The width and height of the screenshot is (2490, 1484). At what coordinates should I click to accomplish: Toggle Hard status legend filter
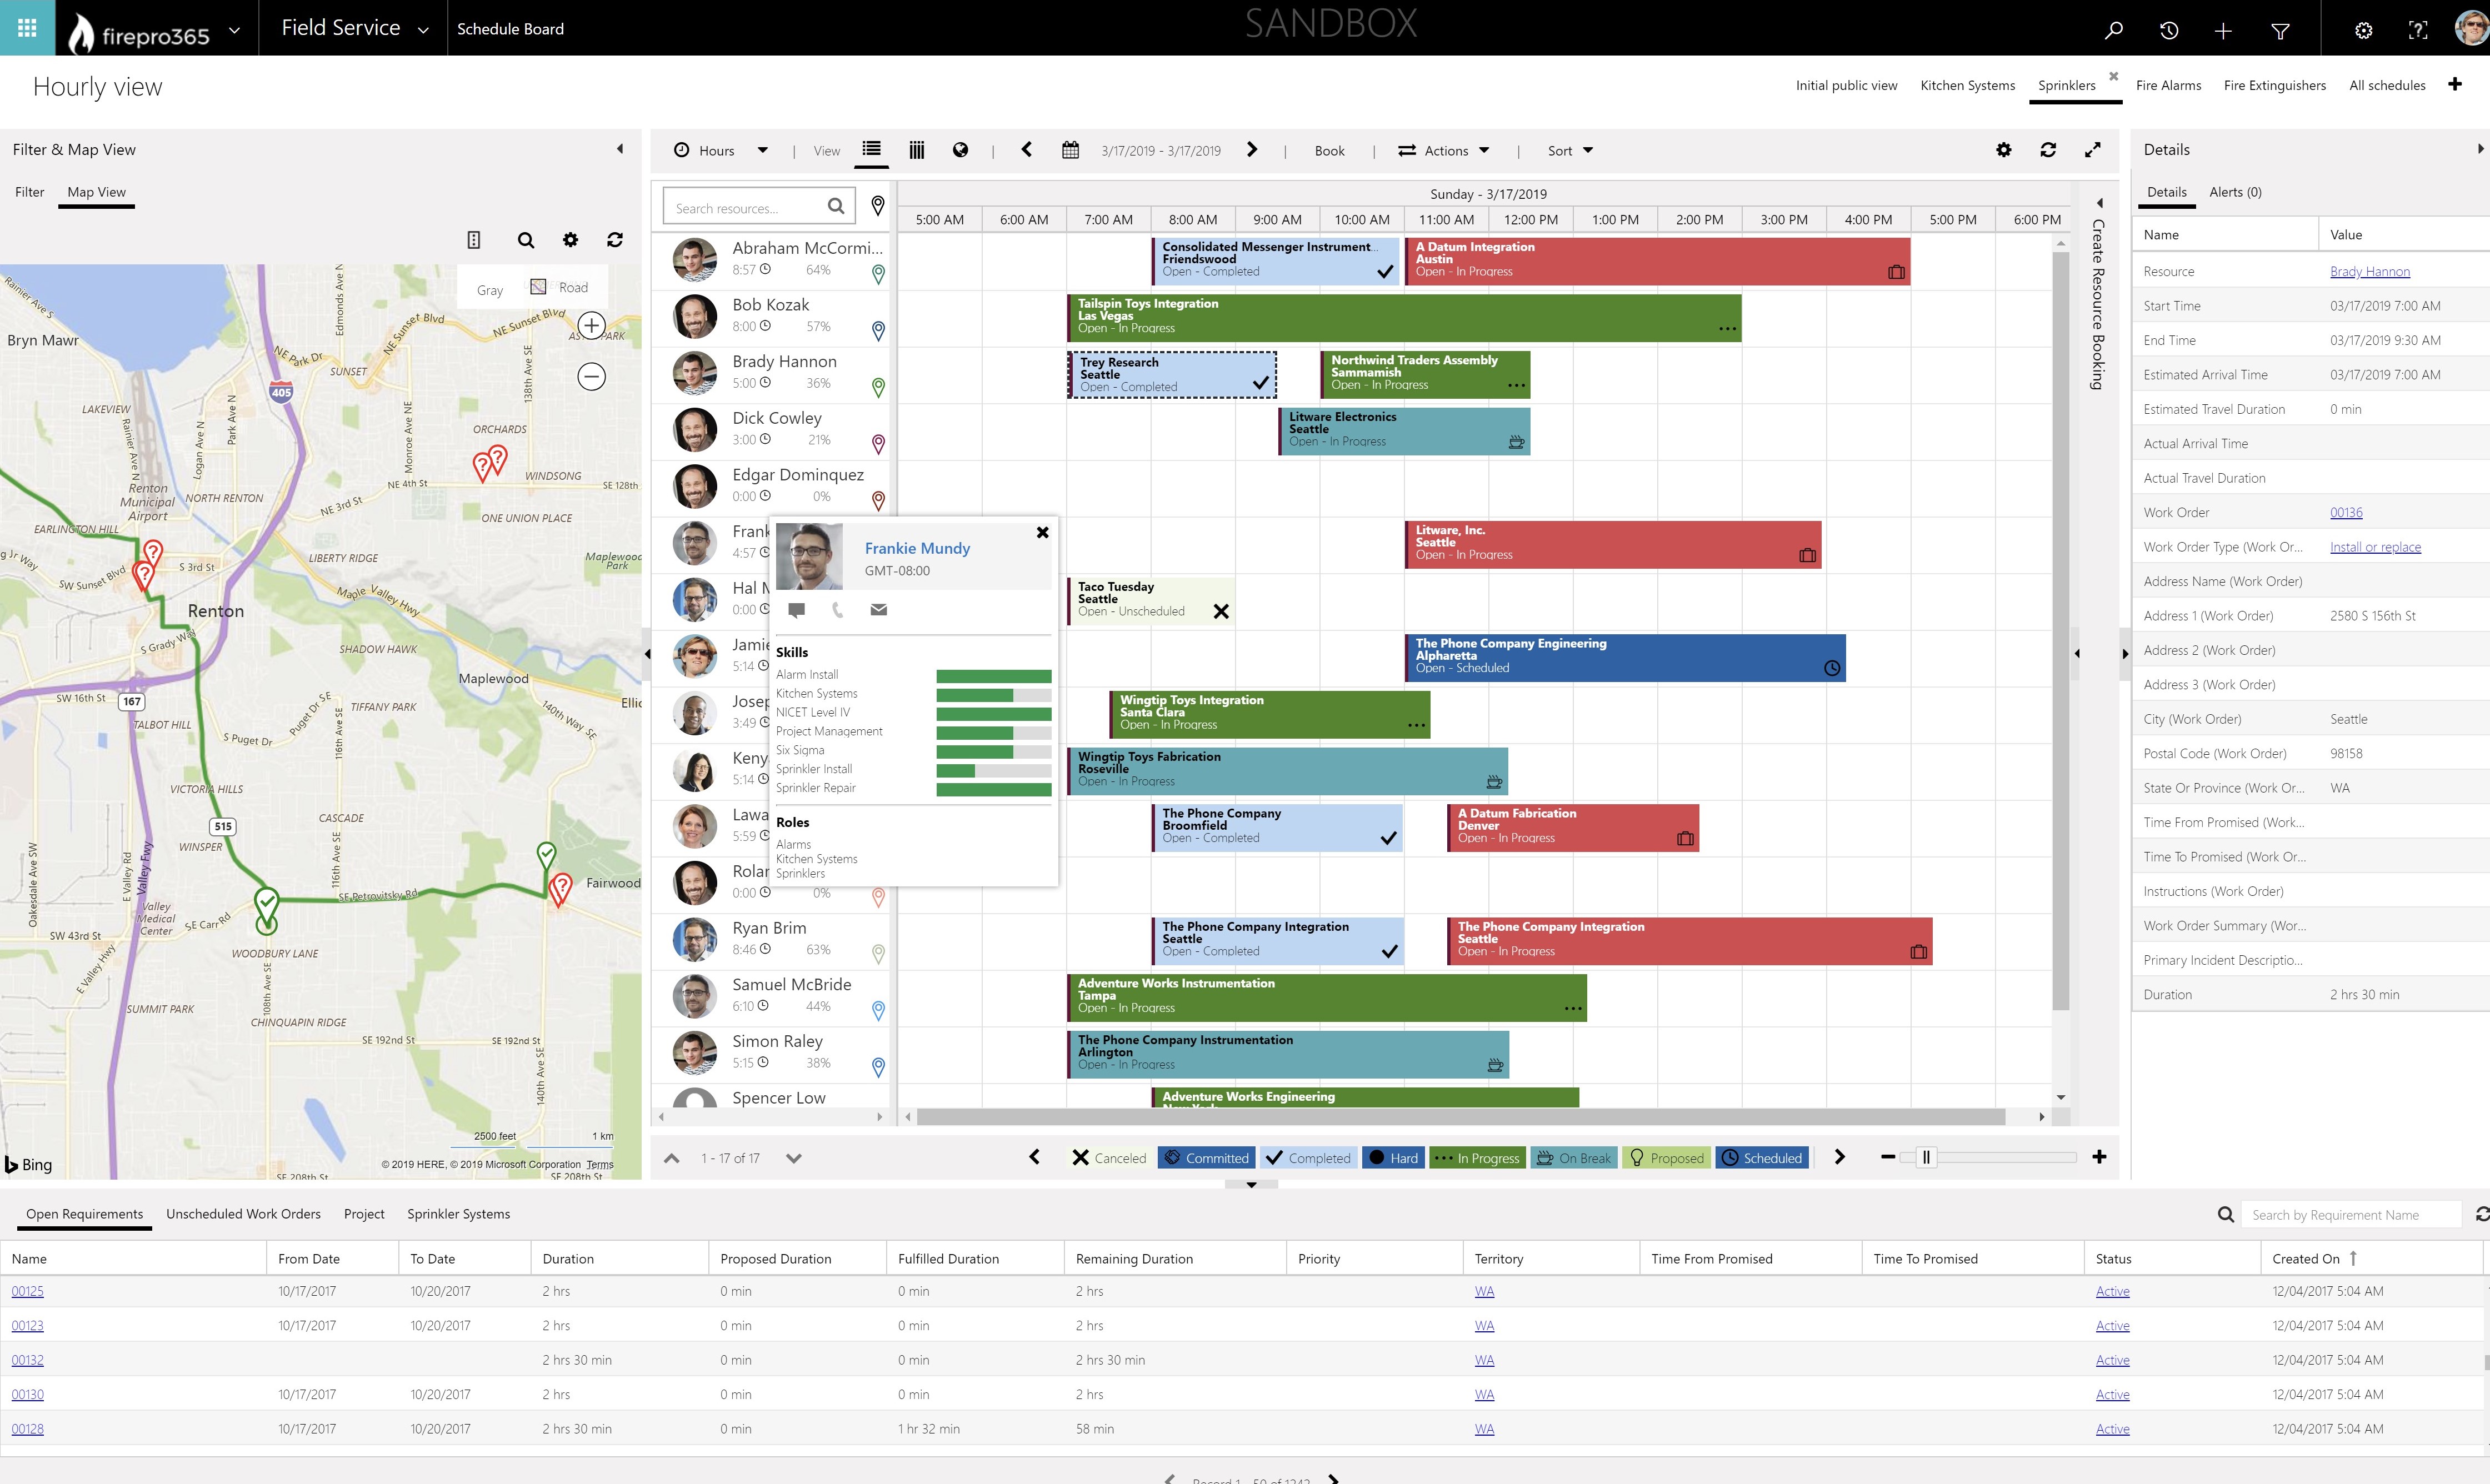pyautogui.click(x=1393, y=1158)
